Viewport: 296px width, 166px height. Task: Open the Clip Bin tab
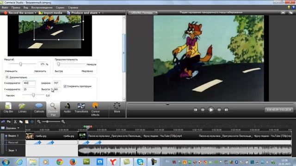click(8, 108)
